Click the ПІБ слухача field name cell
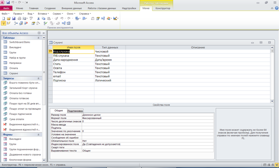 [x=73, y=56]
